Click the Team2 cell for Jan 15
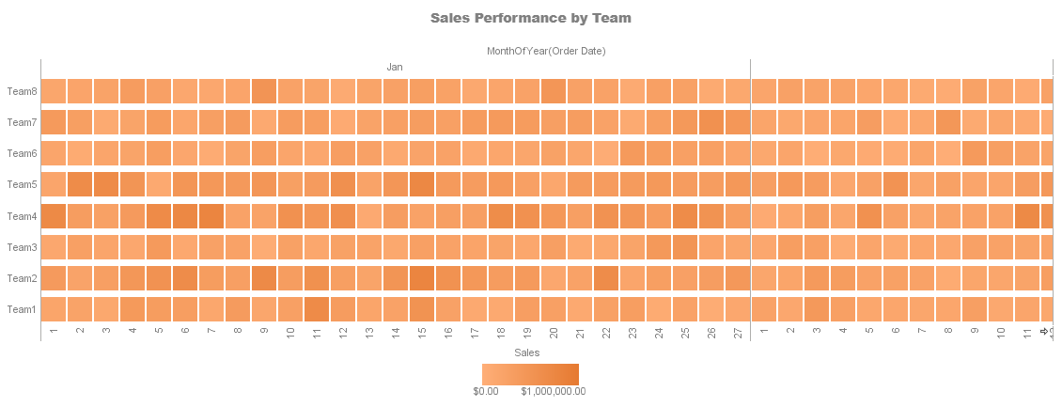 point(422,278)
